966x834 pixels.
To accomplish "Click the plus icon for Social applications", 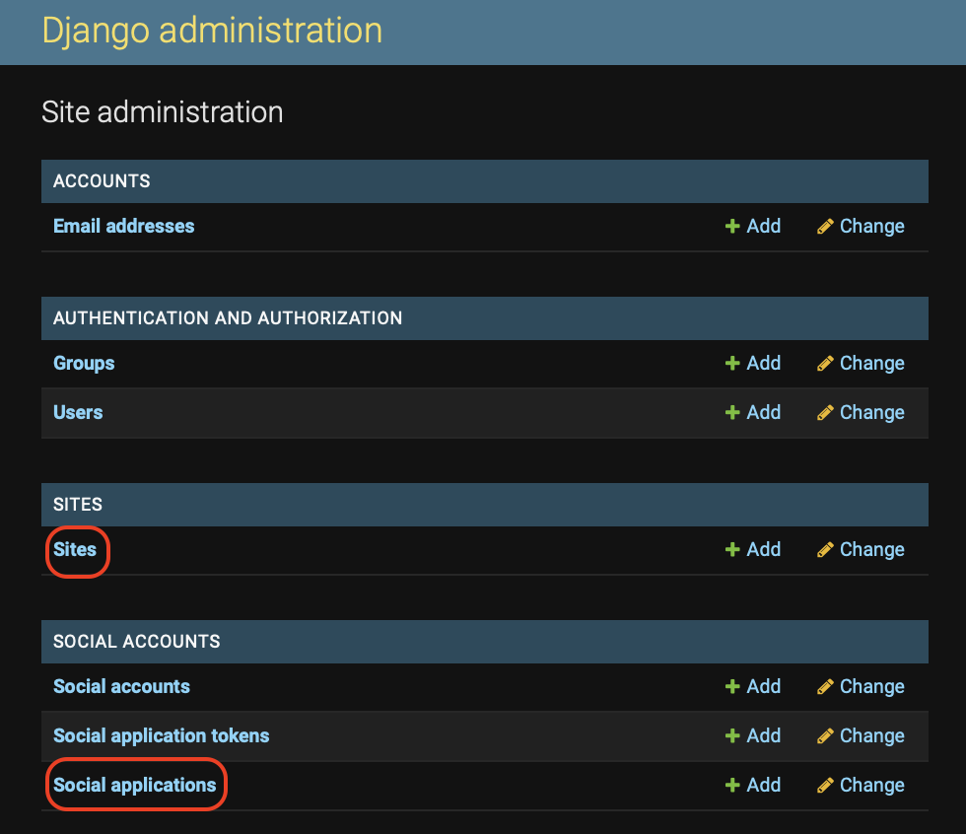I will pos(731,785).
